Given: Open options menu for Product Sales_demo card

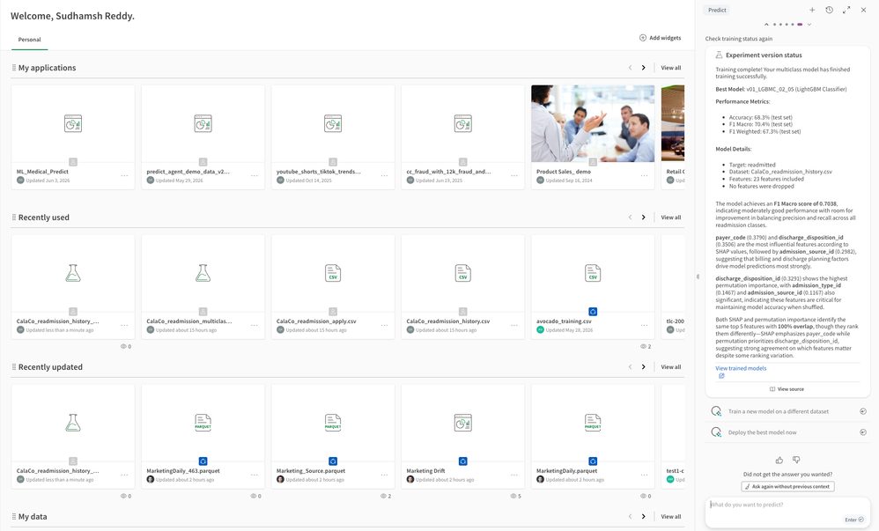Looking at the screenshot, I should tap(644, 176).
